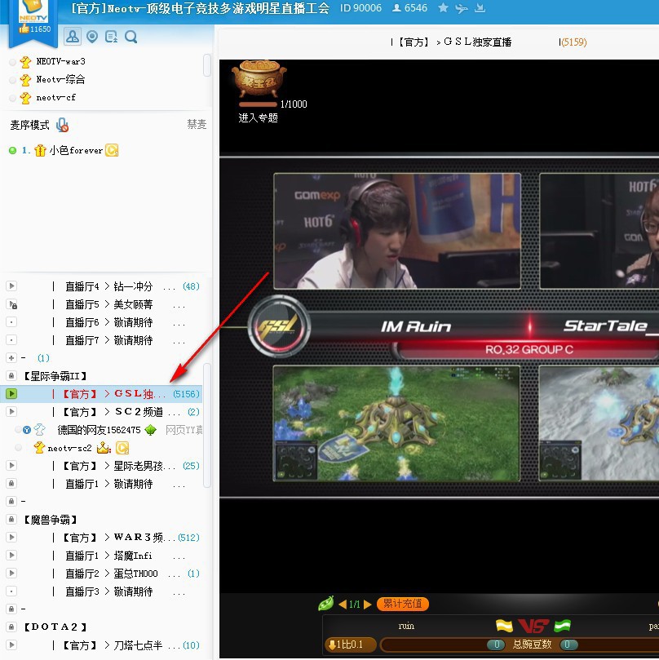Viewport: 659px width, 660px height.
Task: Expand the 【官方】WAR3频 arrow button
Action: pos(11,537)
